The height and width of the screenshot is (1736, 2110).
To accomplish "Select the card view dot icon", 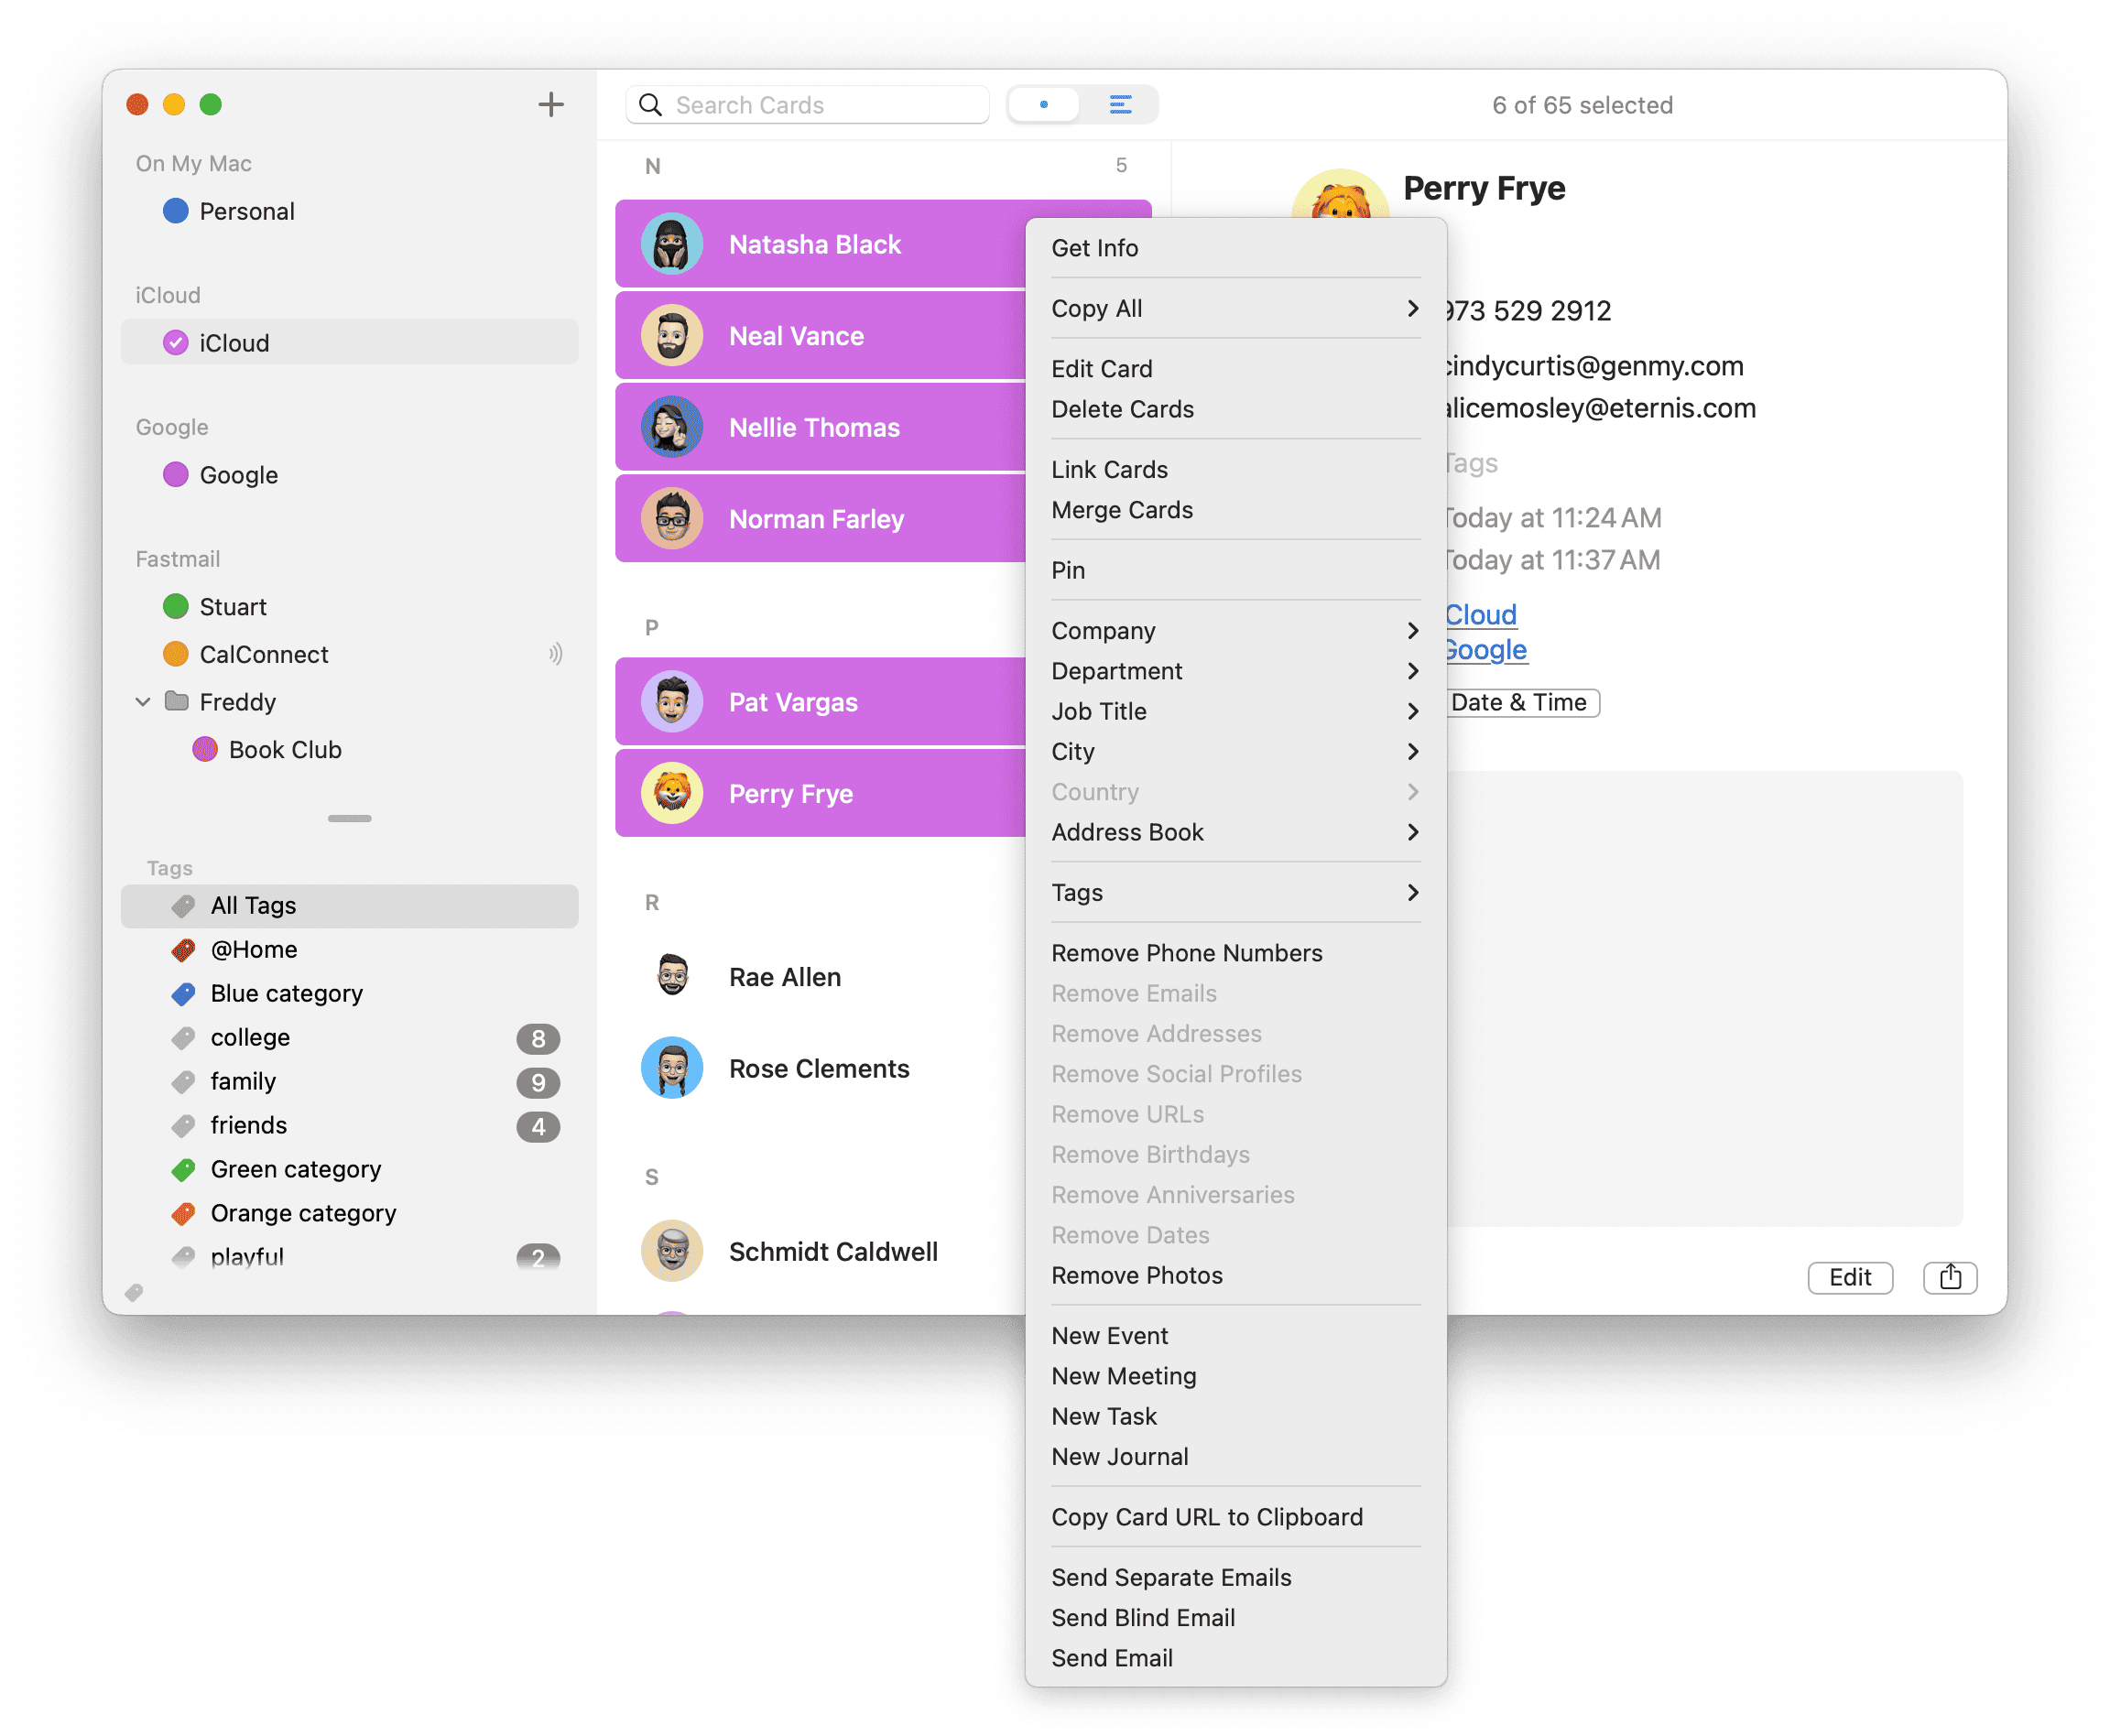I will click(1043, 104).
